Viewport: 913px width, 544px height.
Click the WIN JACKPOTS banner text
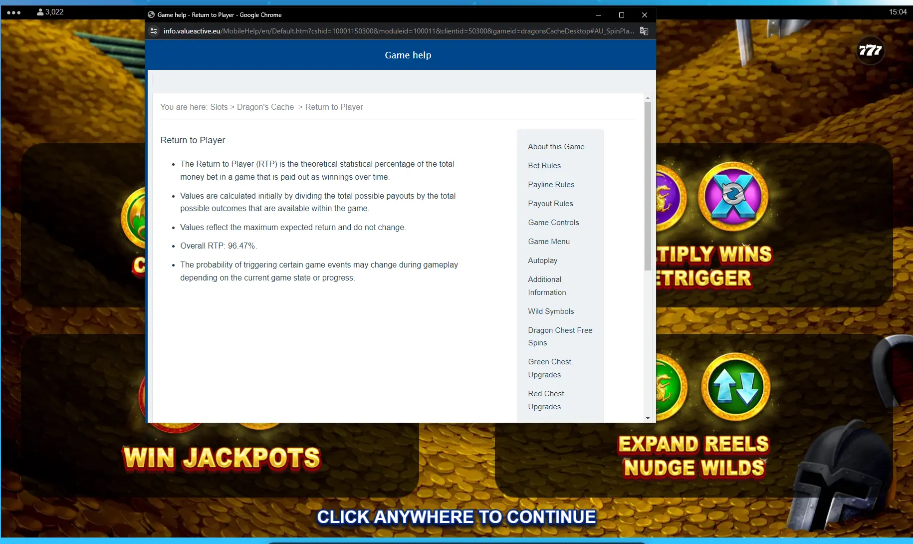coord(221,458)
